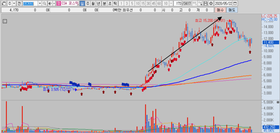
Task: Select the 1 interval button
Action: (x=121, y=3)
